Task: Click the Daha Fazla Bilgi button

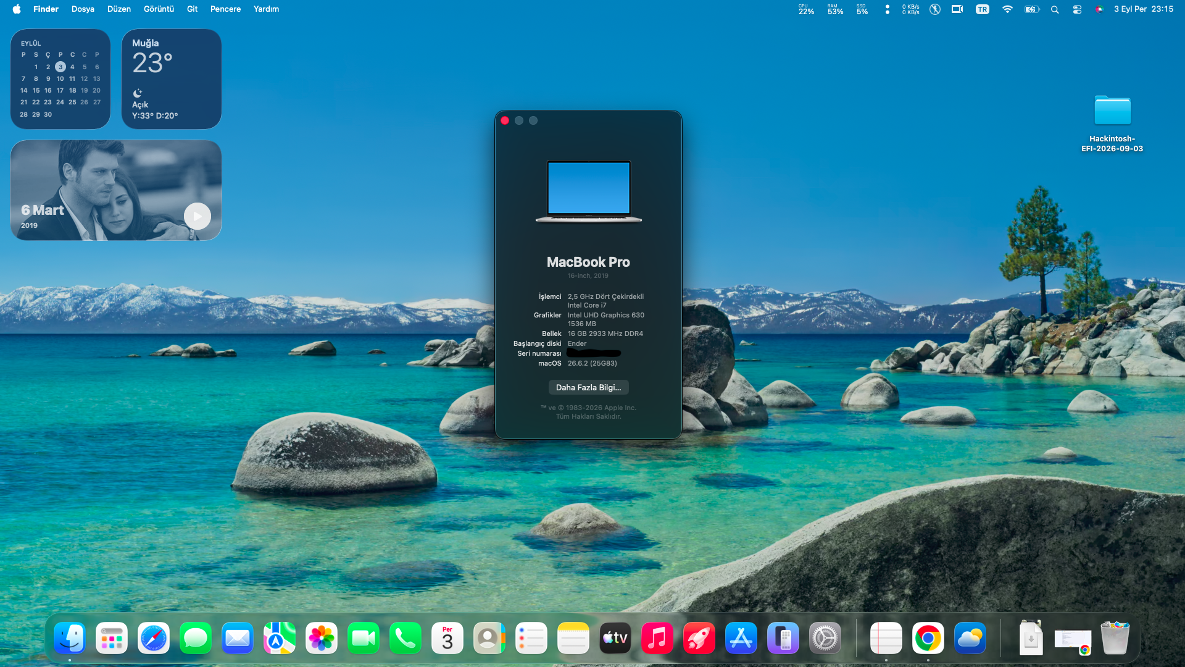Action: pyautogui.click(x=589, y=387)
